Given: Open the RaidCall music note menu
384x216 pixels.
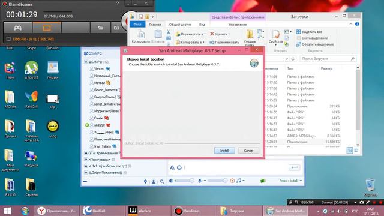Looking at the screenshot, I should click(x=240, y=181).
